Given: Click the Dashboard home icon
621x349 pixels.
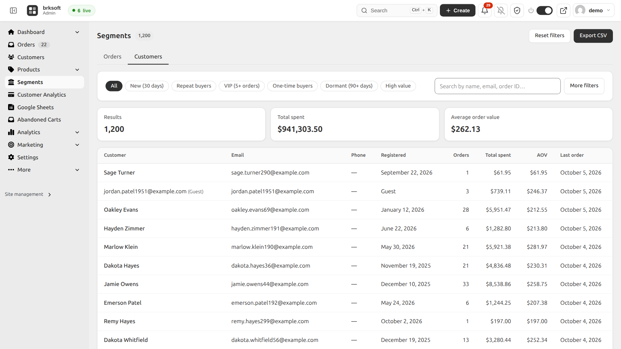Looking at the screenshot, I should (11, 32).
